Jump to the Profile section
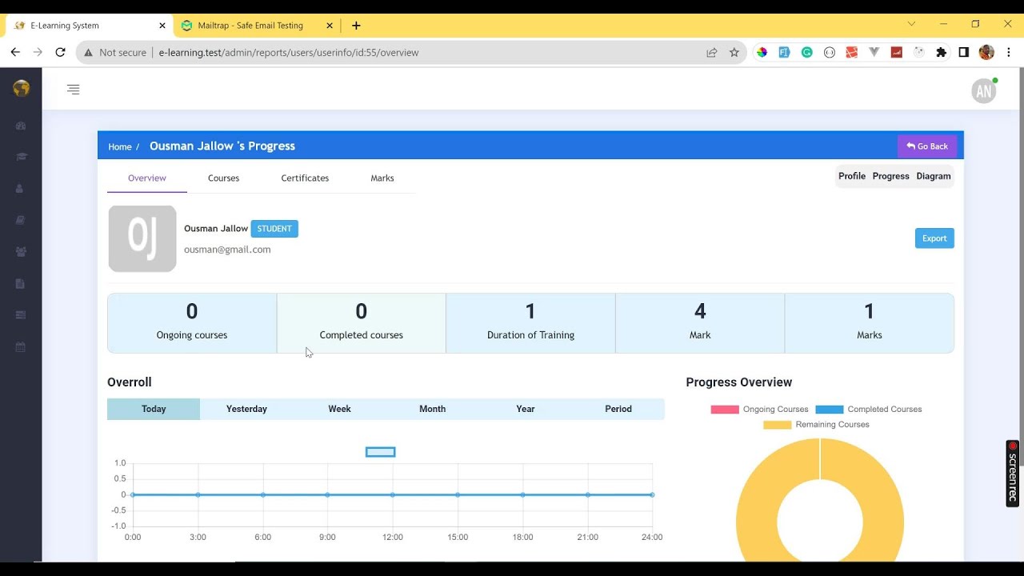Screen dimensions: 1024x576 tap(852, 176)
